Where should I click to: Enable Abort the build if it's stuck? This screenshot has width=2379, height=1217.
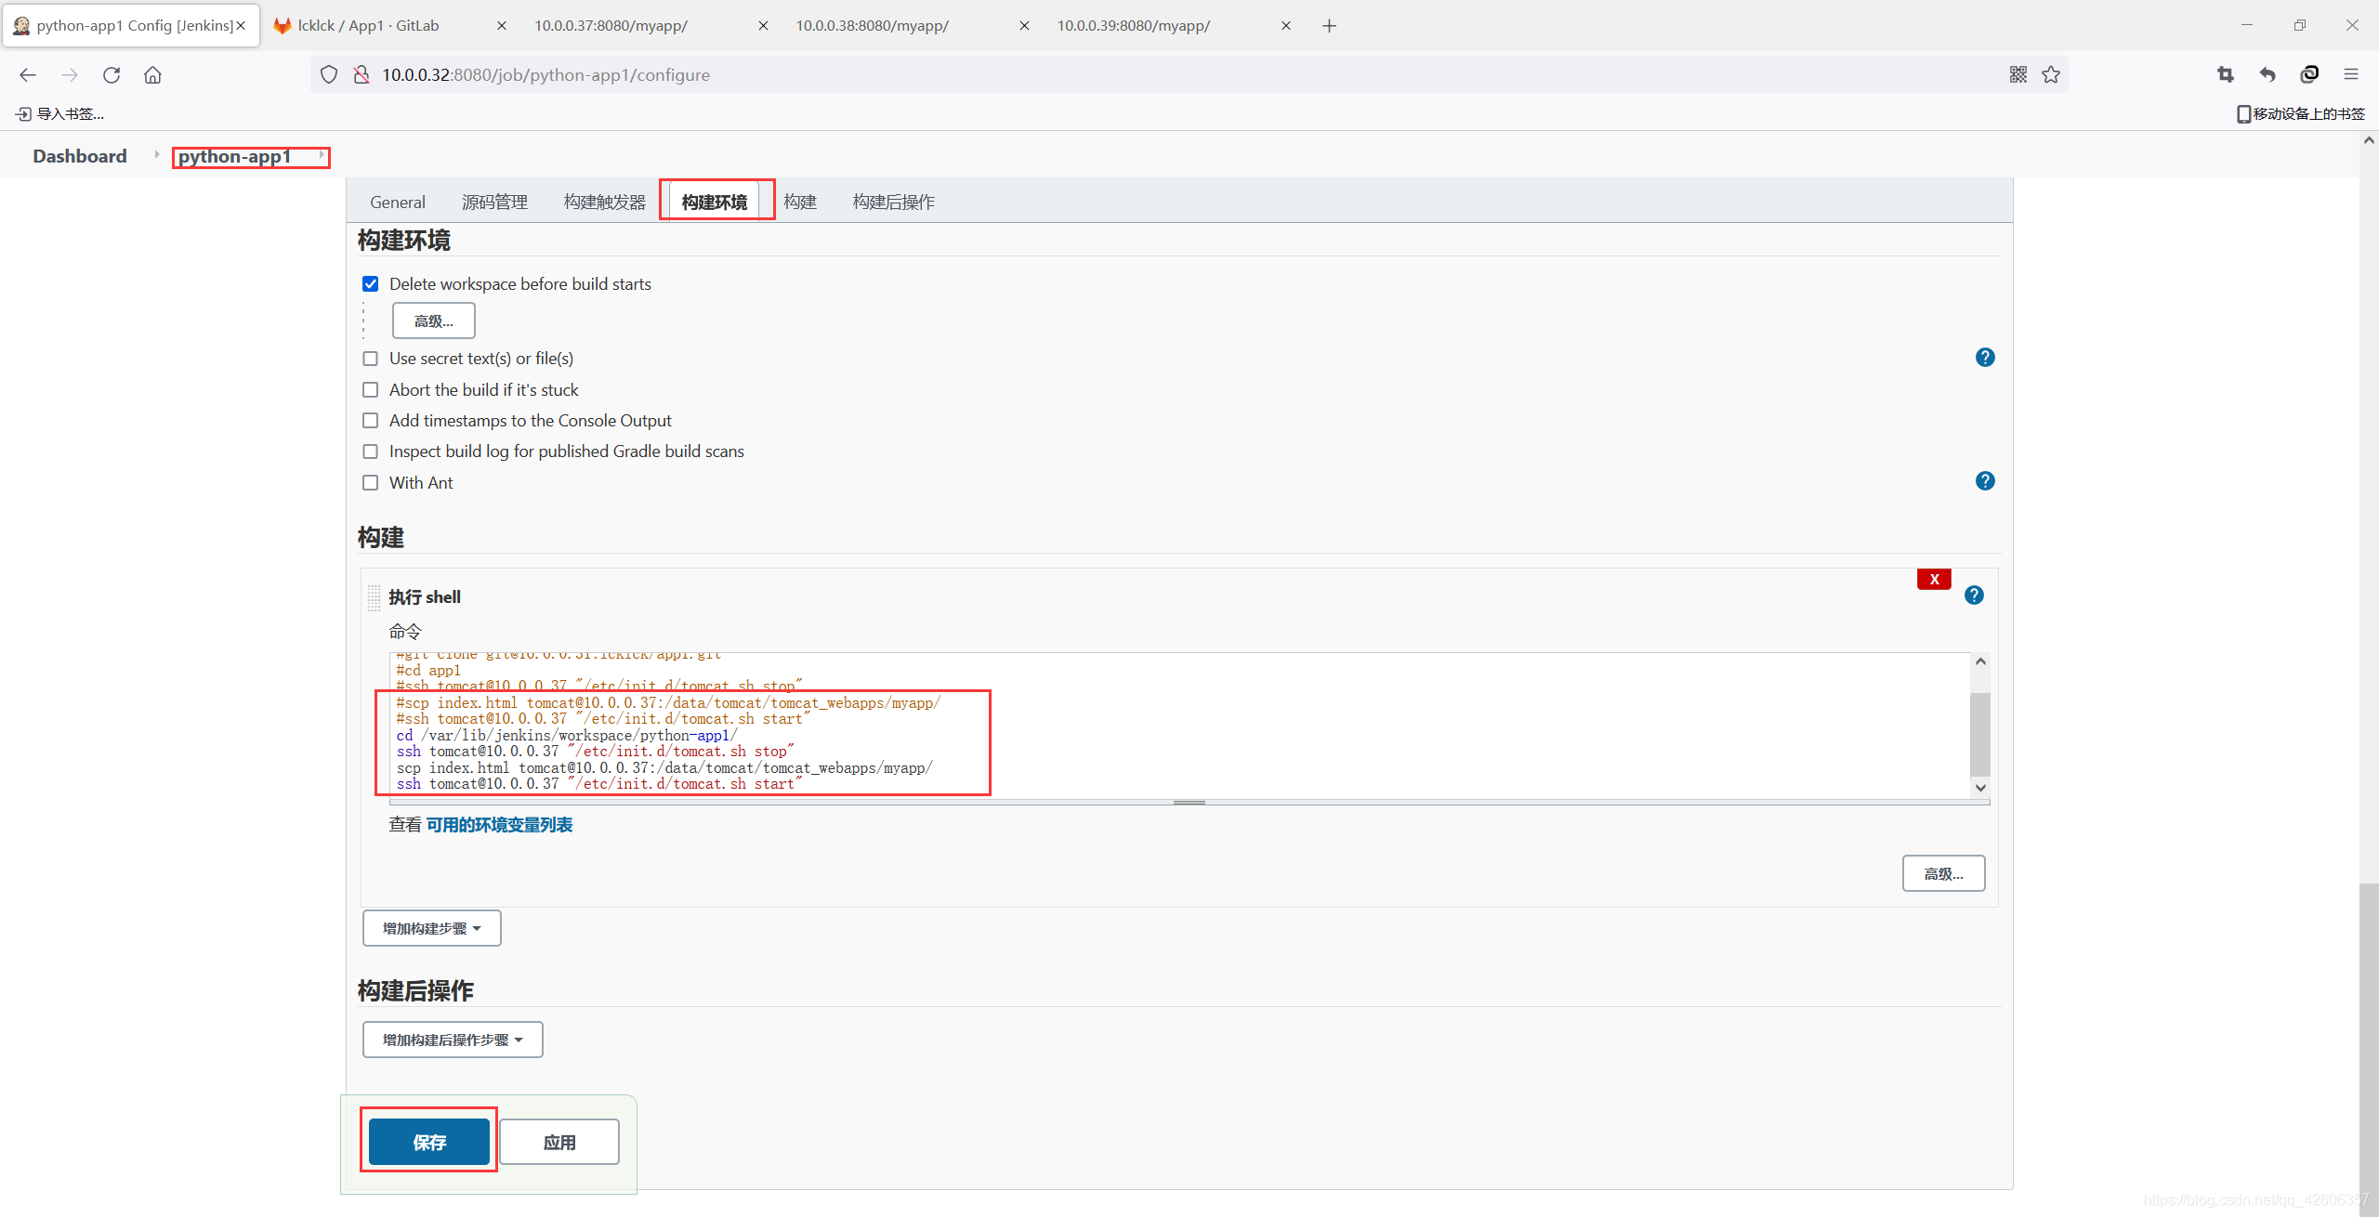click(371, 390)
